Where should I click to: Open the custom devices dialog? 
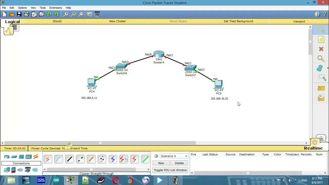(97, 14)
